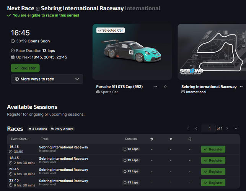Jump to the last races page
This screenshot has height=191, width=246.
click(236, 129)
